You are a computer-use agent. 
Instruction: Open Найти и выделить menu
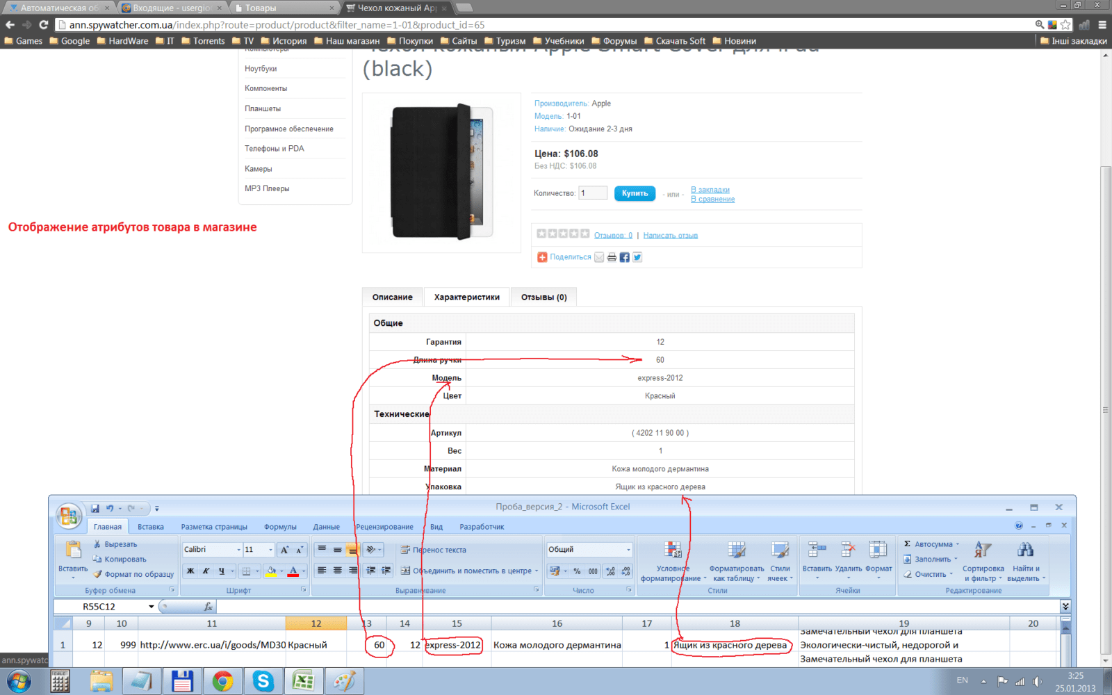coord(1026,562)
